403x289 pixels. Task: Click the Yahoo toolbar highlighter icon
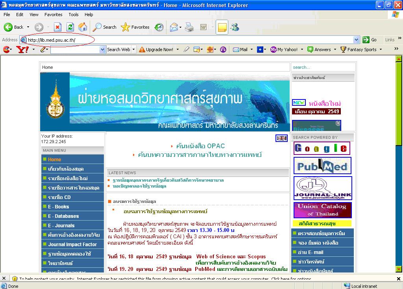pos(186,49)
